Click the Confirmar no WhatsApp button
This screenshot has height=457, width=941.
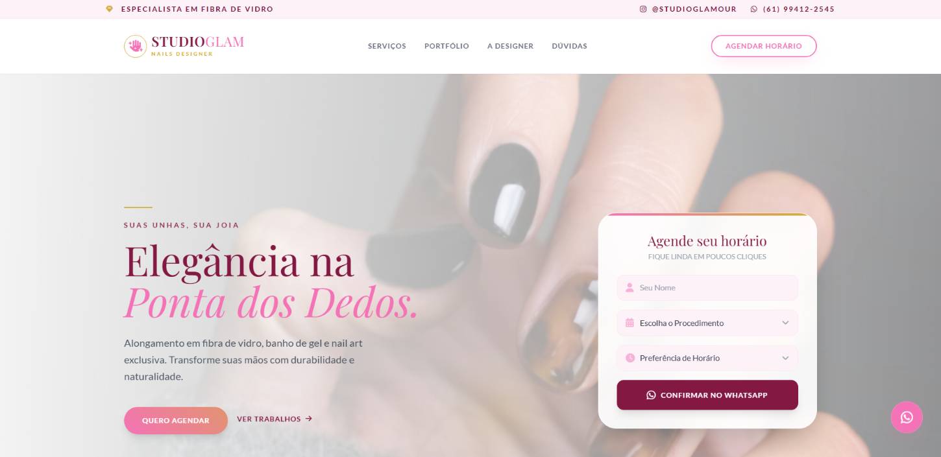click(707, 395)
